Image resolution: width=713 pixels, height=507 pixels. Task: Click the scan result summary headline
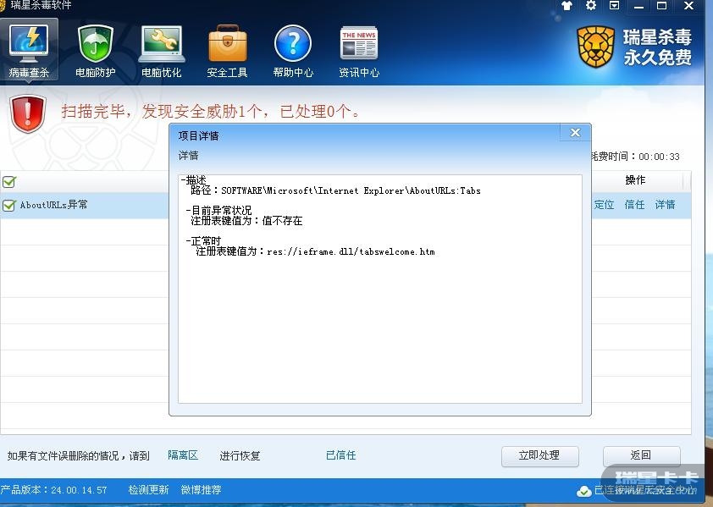coord(212,112)
